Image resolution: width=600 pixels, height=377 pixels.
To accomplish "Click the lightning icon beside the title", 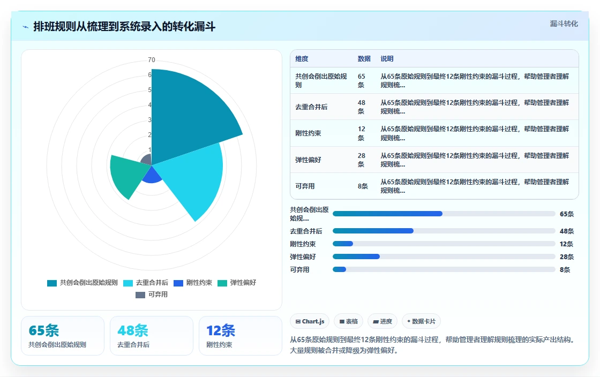I will coord(26,27).
